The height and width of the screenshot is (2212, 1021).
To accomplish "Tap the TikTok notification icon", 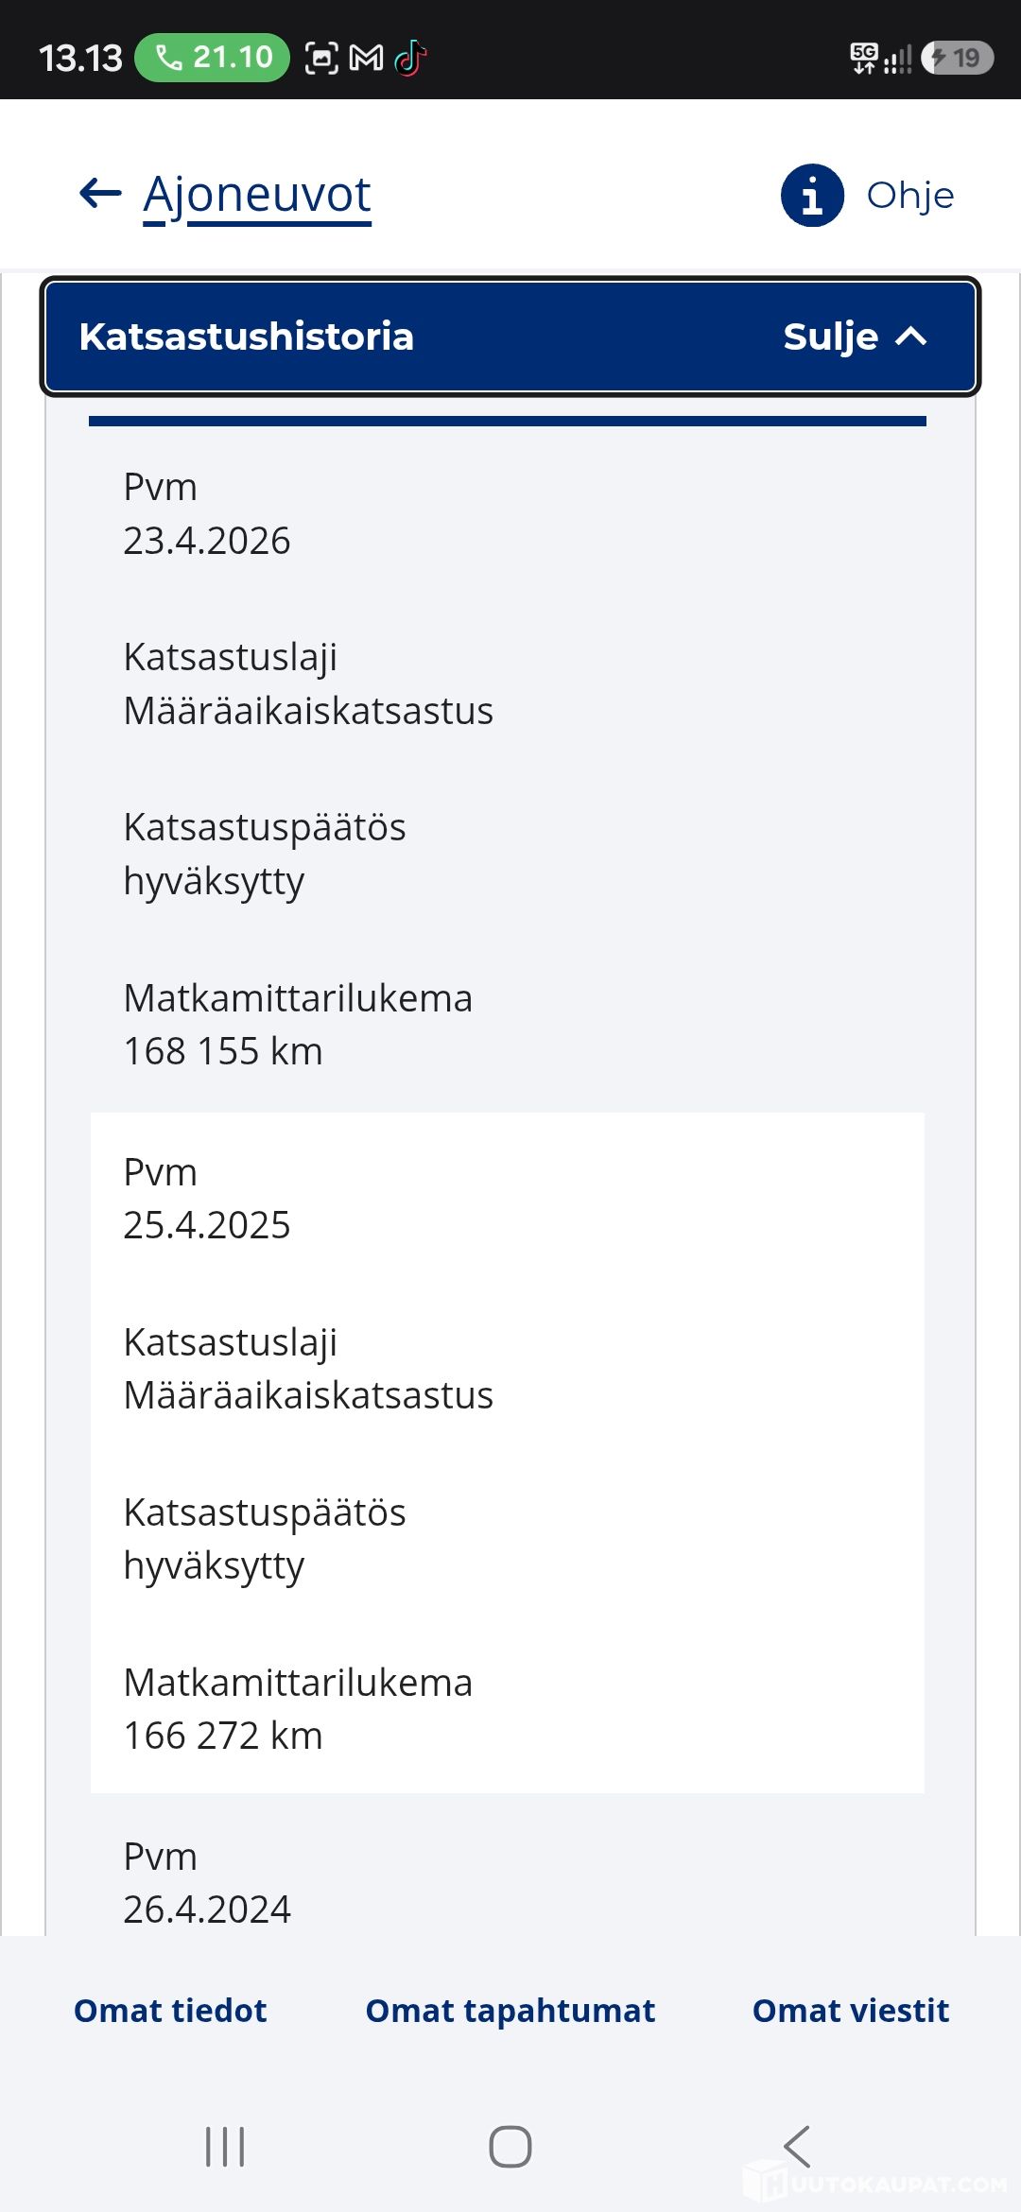I will click(411, 59).
